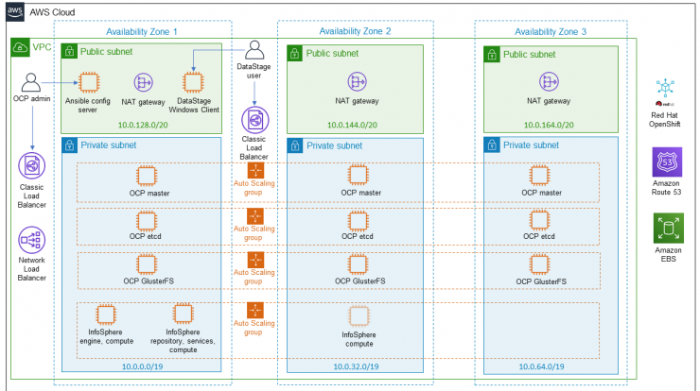This screenshot has width=700, height=391.
Task: Click lock icon of 10.0.144.0/20 public subnet
Action: coord(294,54)
